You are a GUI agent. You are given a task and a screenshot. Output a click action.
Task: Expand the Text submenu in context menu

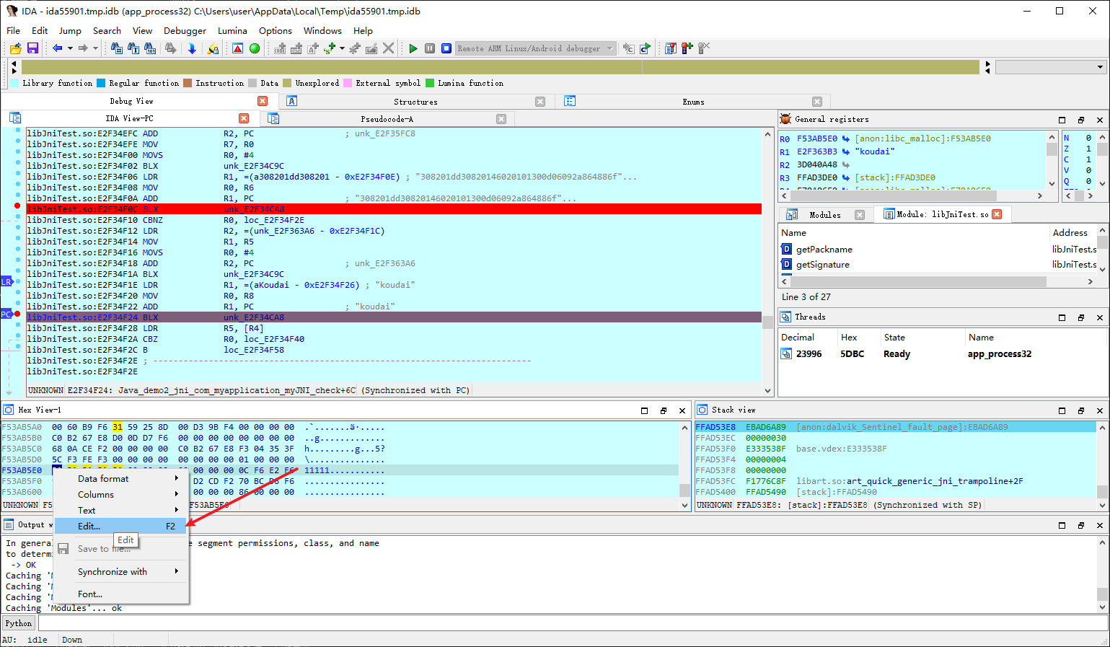pyautogui.click(x=121, y=510)
